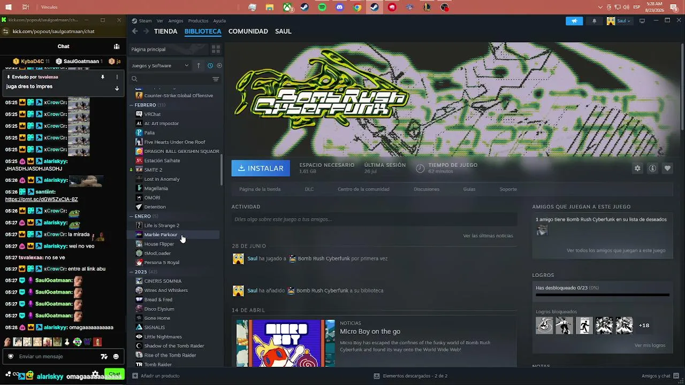685x385 pixels.
Task: Open the Ver menu
Action: click(x=160, y=21)
